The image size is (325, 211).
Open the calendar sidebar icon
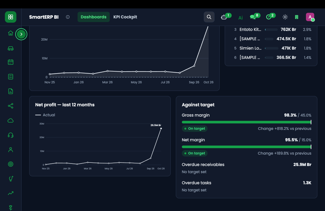(10, 62)
